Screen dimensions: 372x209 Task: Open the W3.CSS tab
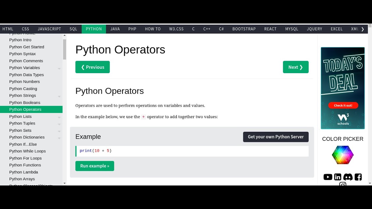(x=176, y=29)
